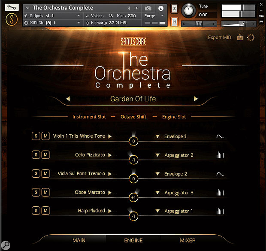Mute the Violin 1 Trills Whole Tone slot
The image size is (266, 251).
[x=45, y=136]
